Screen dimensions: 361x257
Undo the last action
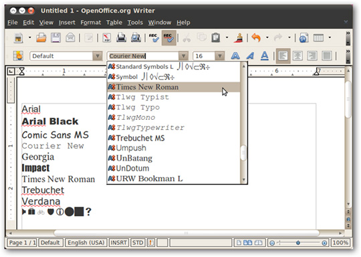coord(256,37)
